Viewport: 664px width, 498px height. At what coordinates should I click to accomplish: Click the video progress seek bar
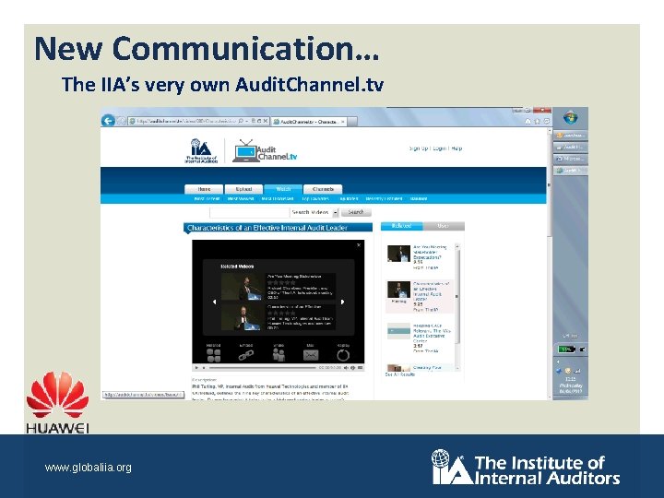point(263,368)
